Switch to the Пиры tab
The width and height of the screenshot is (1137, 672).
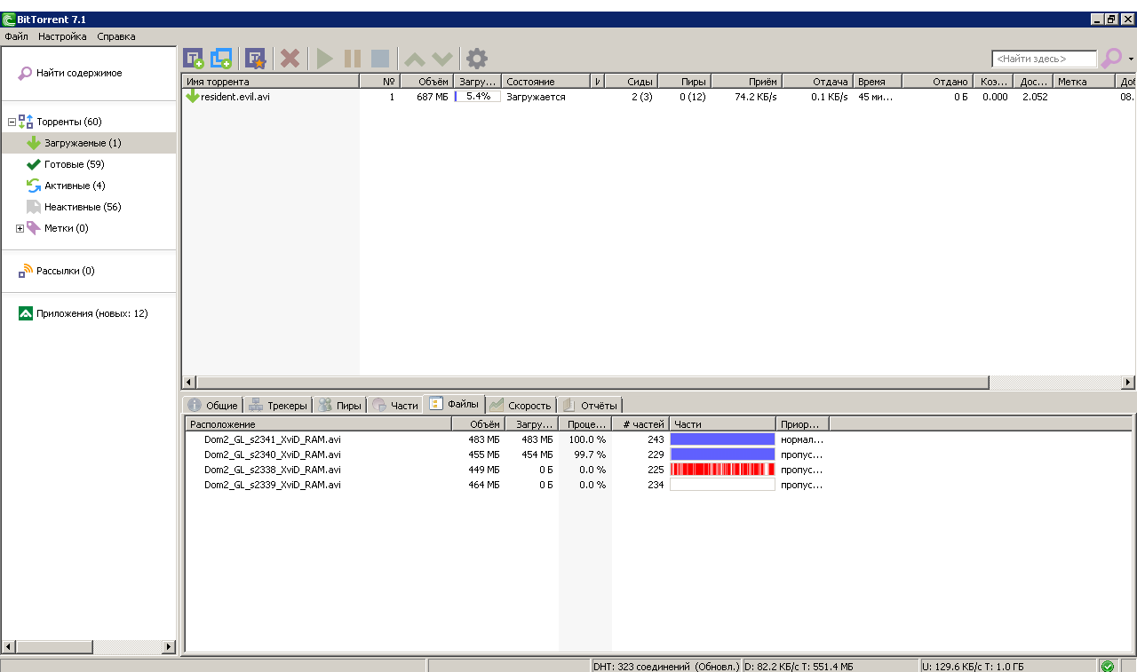[339, 405]
